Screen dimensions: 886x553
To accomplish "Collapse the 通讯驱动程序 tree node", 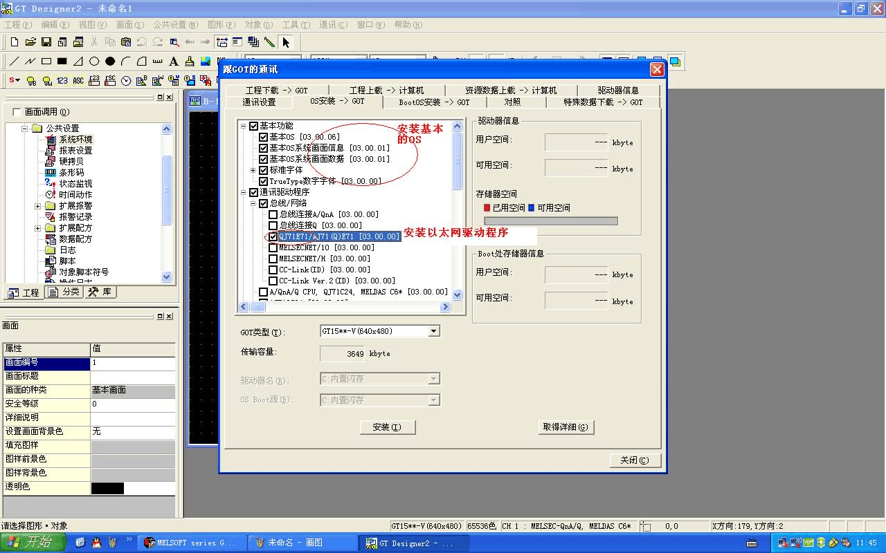I will pos(243,192).
